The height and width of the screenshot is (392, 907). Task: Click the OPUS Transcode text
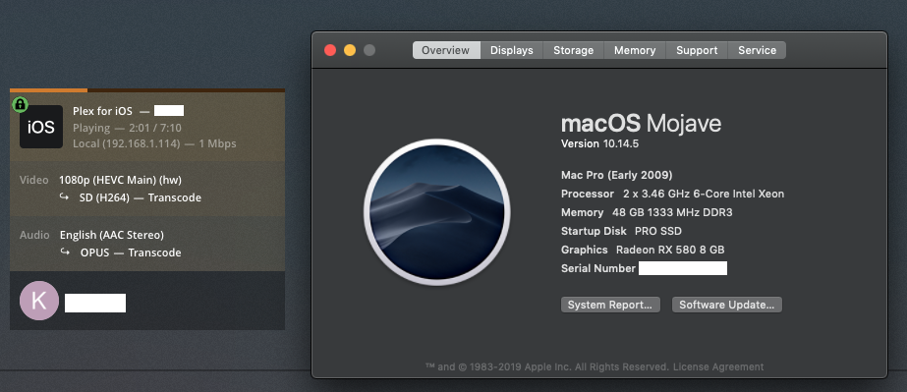pyautogui.click(x=131, y=252)
